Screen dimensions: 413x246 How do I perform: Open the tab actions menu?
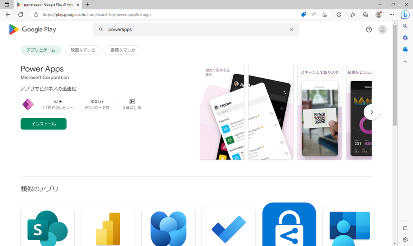(7, 5)
